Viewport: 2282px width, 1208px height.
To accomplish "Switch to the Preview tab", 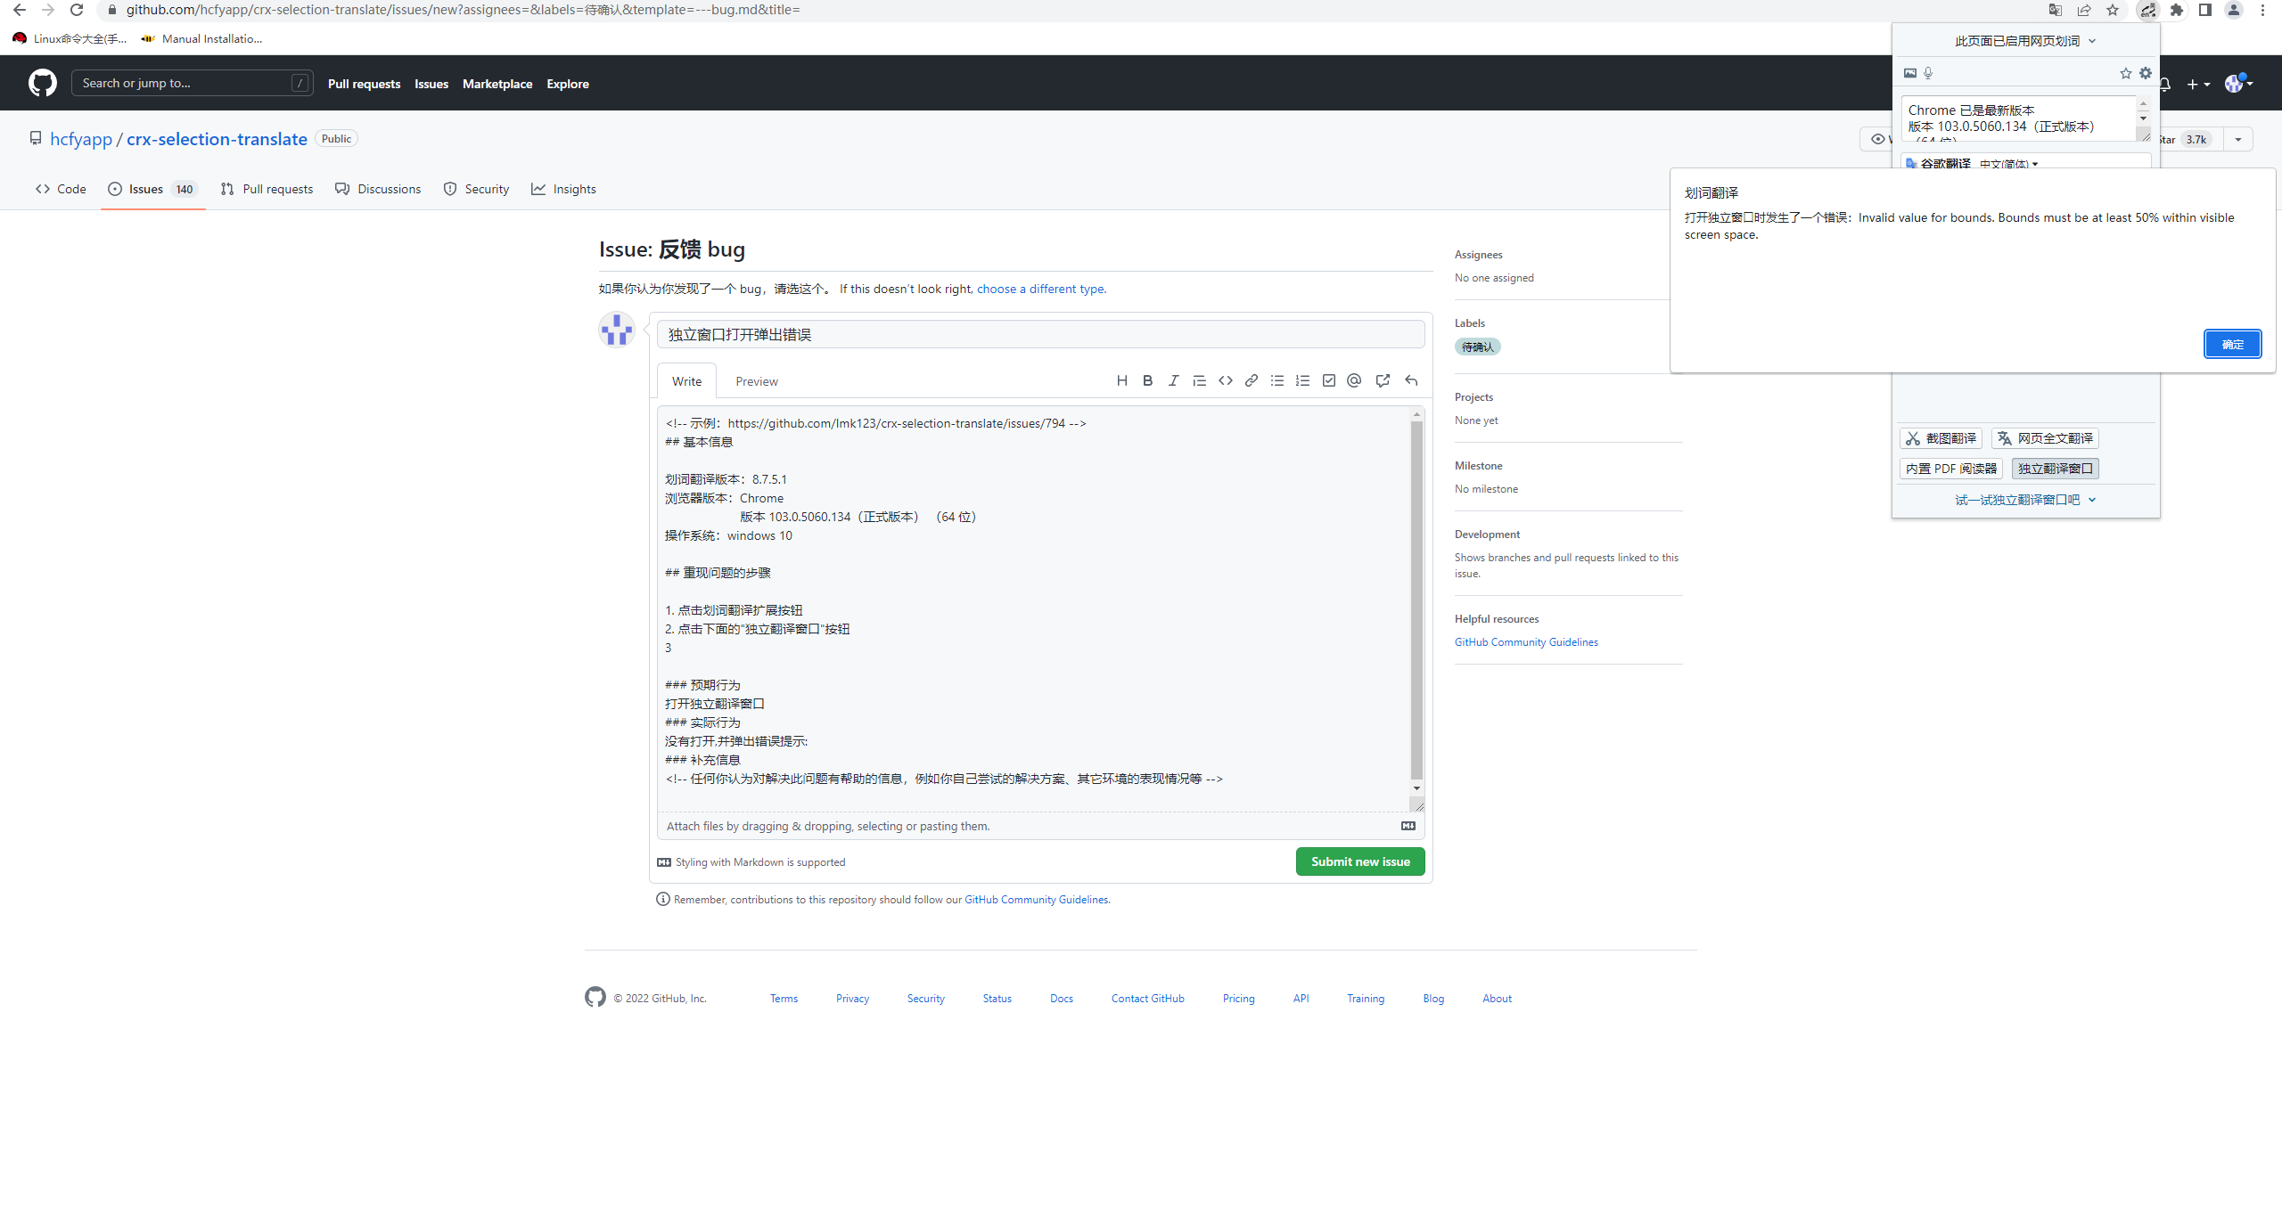I will 756,380.
